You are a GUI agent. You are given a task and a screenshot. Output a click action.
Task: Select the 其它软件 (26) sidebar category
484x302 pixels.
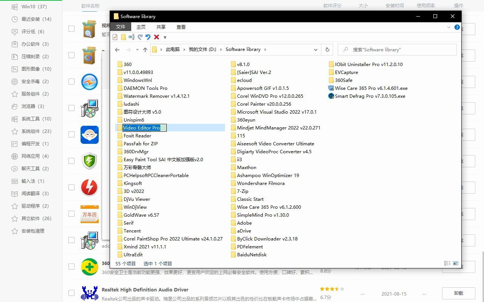[x=31, y=219]
